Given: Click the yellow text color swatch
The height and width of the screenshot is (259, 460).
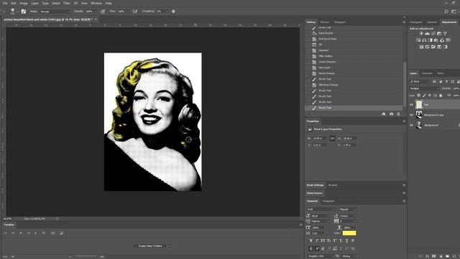Looking at the screenshot, I should pos(349,233).
